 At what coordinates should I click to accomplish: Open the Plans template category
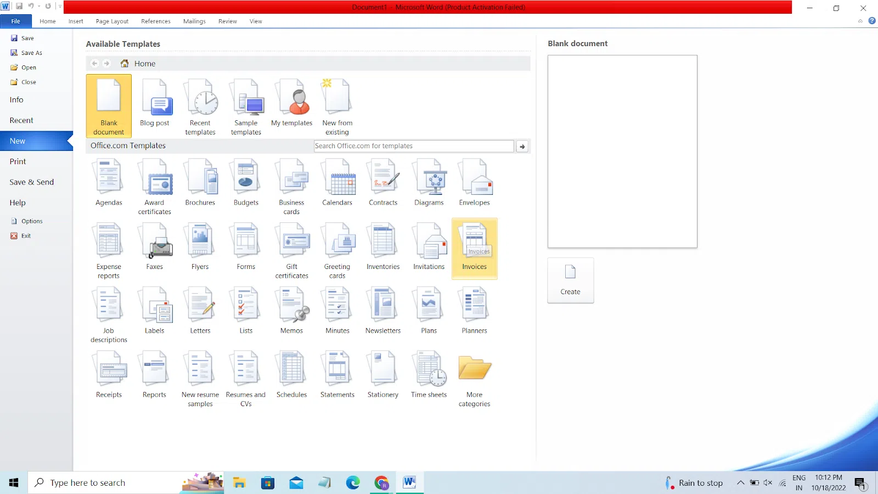[x=429, y=311]
